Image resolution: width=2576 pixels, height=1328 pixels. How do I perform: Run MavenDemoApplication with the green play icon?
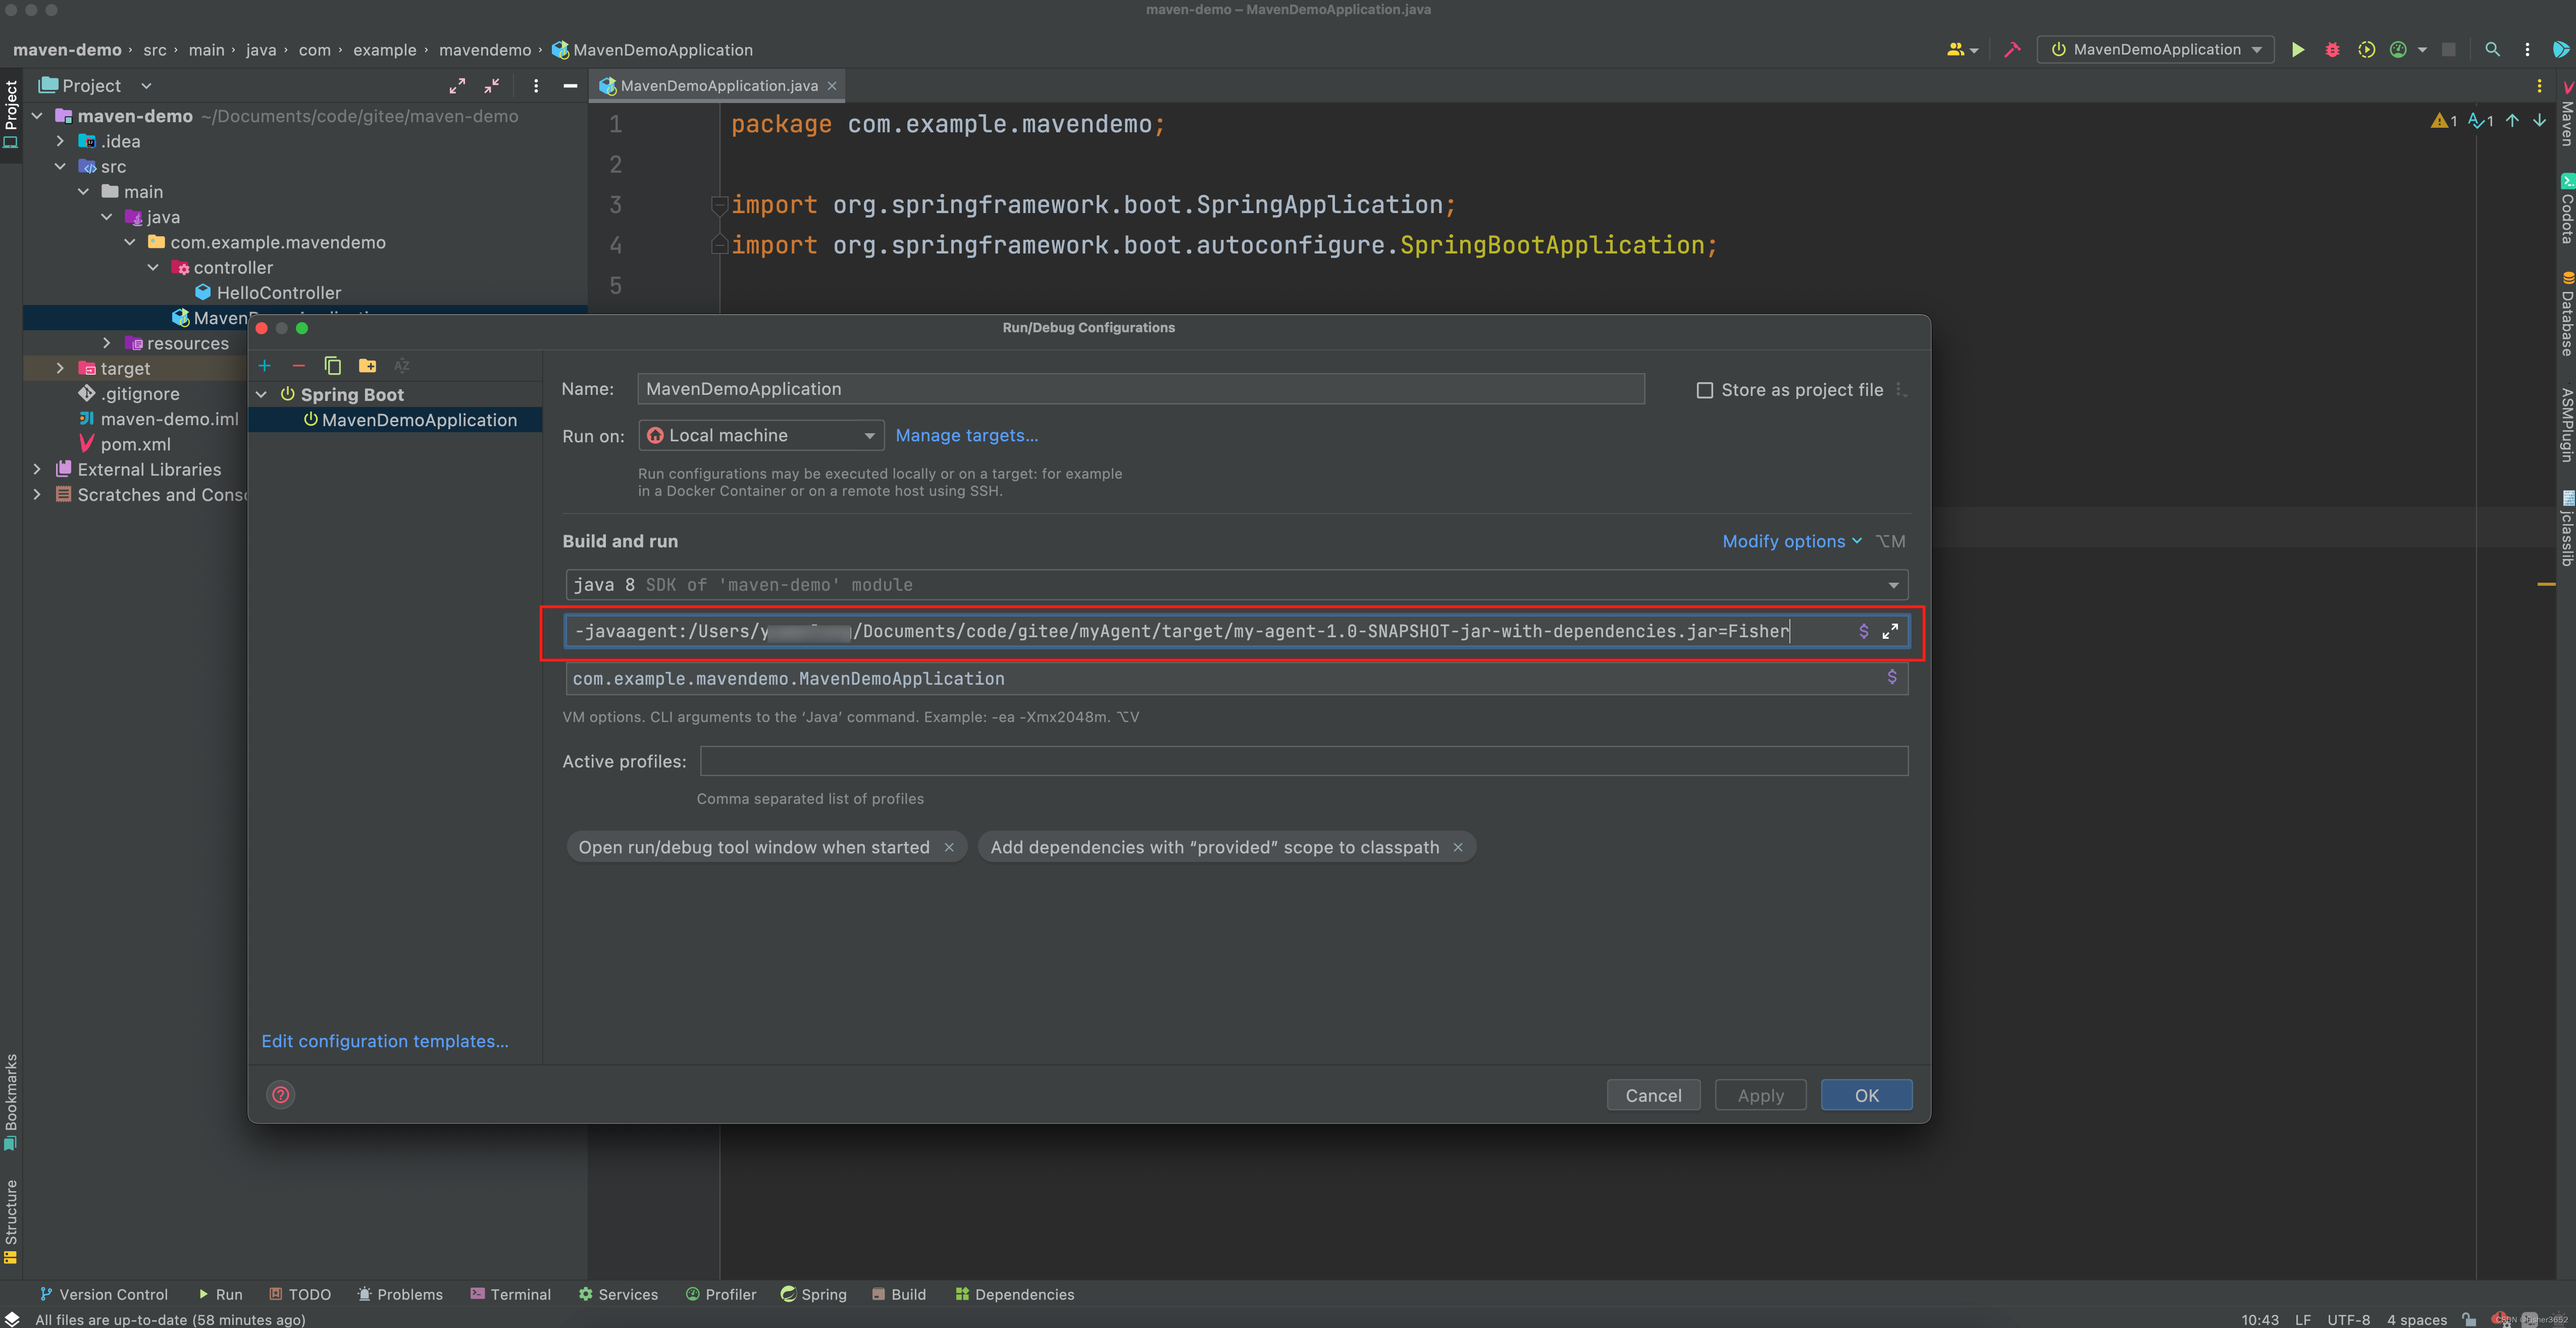[2298, 50]
